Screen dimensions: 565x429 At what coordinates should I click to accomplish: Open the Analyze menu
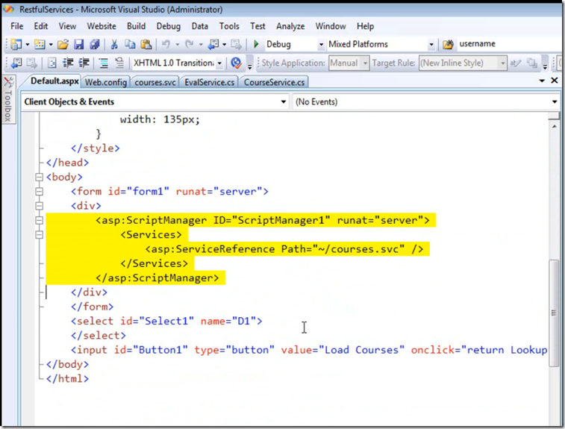[x=290, y=26]
